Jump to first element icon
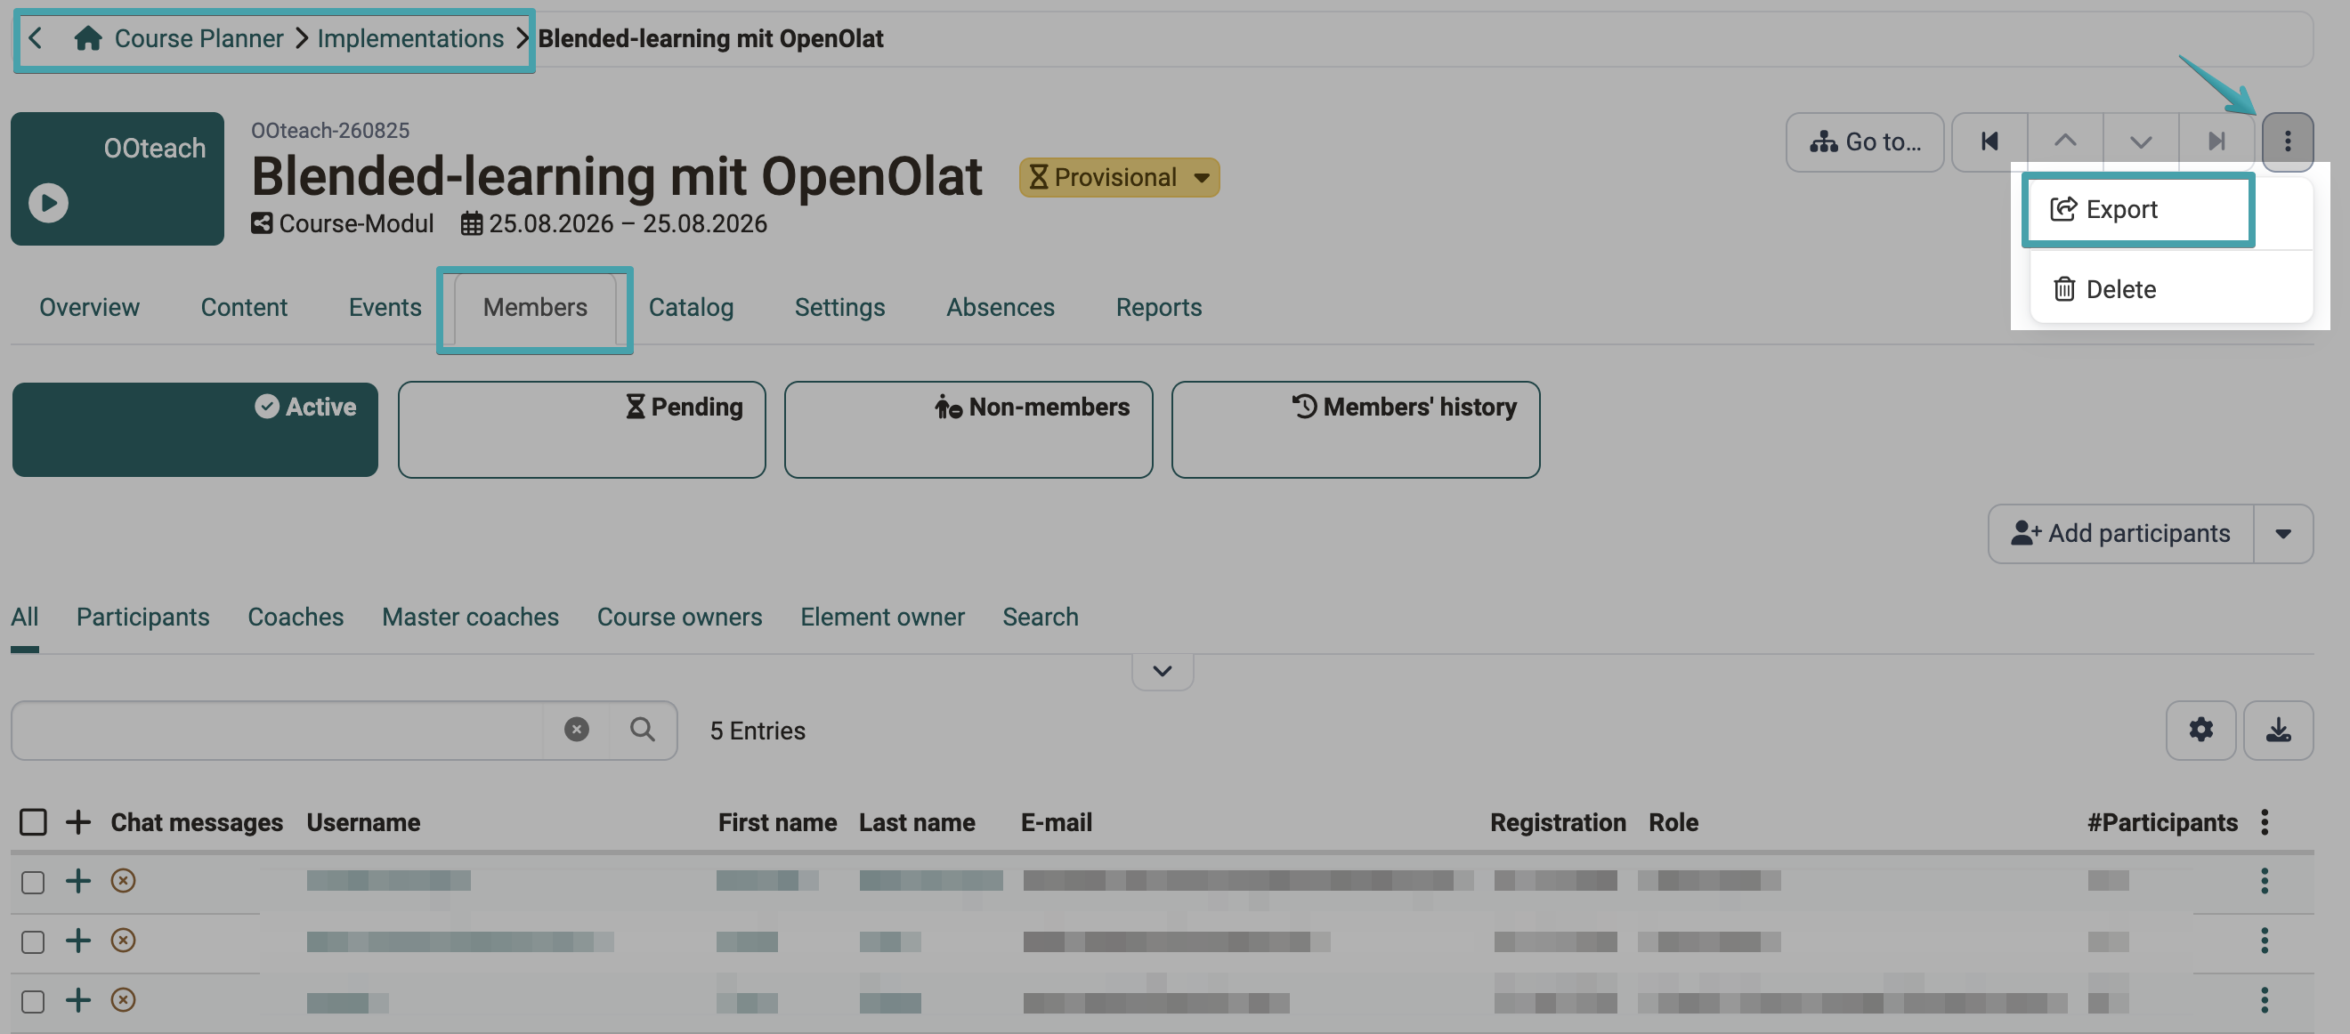This screenshot has width=2350, height=1034. [x=1989, y=141]
